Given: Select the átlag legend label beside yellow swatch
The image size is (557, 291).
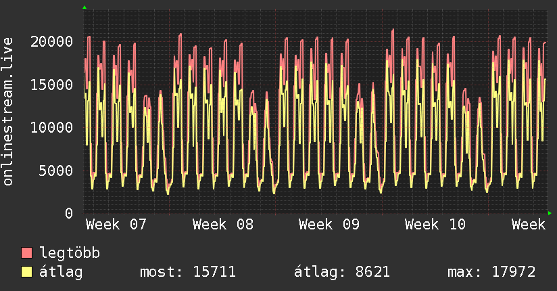Looking at the screenshot, I should point(60,272).
